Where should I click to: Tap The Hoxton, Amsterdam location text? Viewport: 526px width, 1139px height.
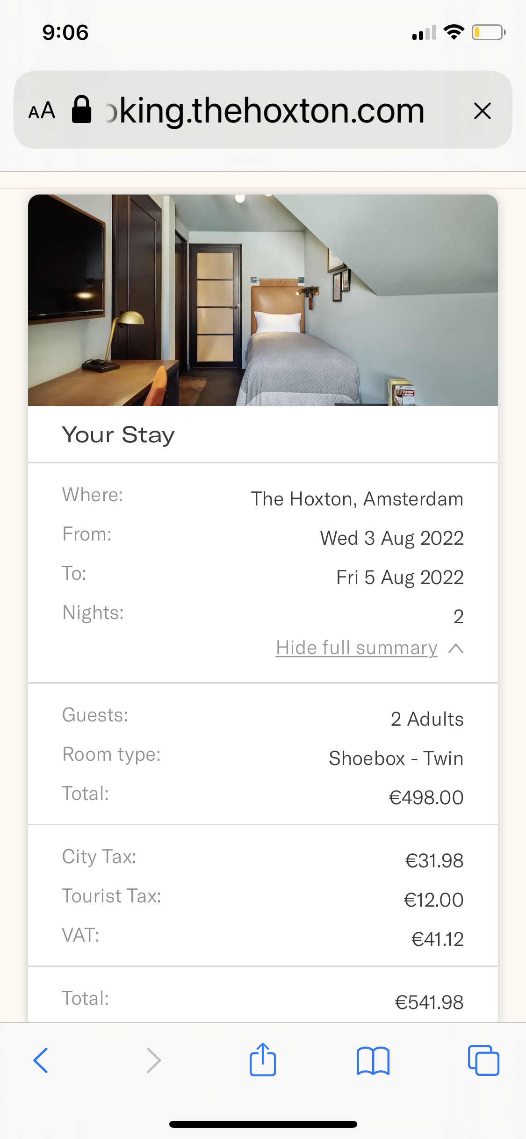tap(357, 499)
